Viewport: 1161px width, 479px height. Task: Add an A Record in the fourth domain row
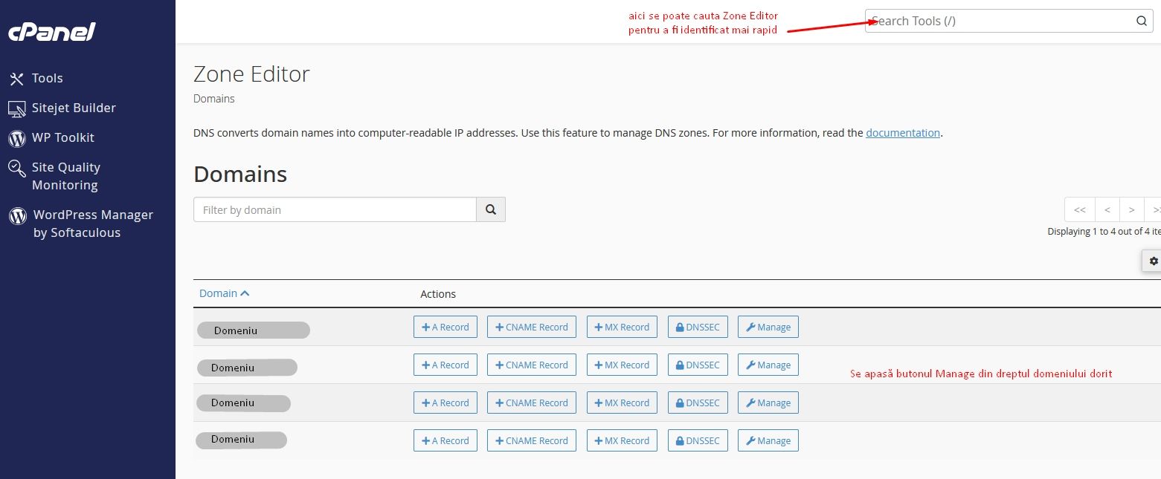tap(446, 440)
